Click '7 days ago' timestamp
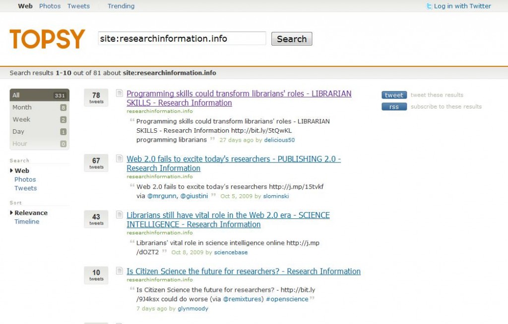This screenshot has height=324, width=508. [x=152, y=309]
